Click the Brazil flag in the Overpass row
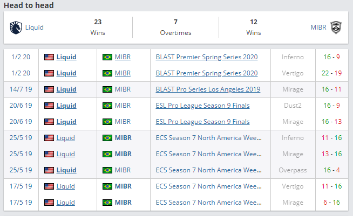 pyautogui.click(x=107, y=170)
